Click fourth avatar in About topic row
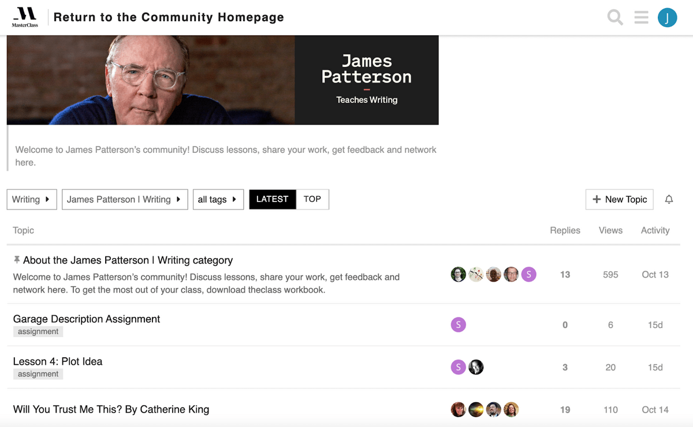The width and height of the screenshot is (693, 427). click(x=511, y=275)
